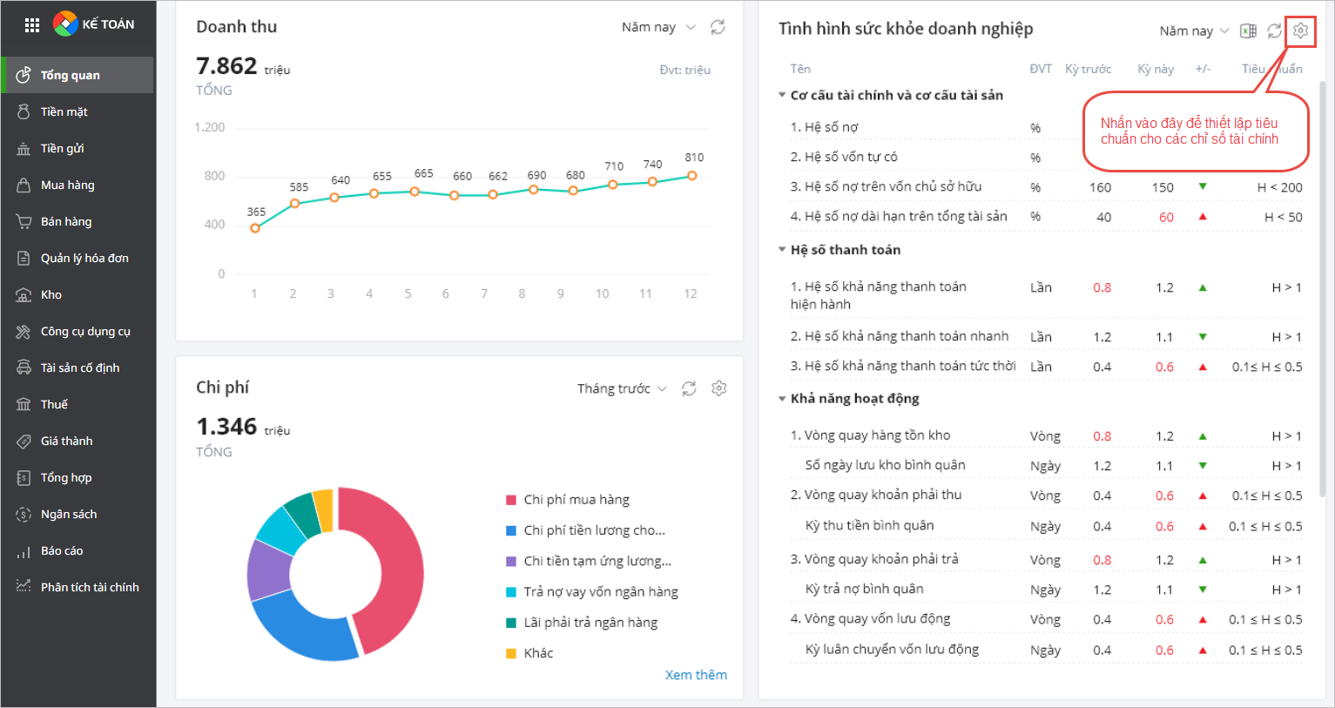Viewport: 1335px width, 708px height.
Task: Toggle Chi phí mua hàng legend swatch
Action: pyautogui.click(x=511, y=500)
